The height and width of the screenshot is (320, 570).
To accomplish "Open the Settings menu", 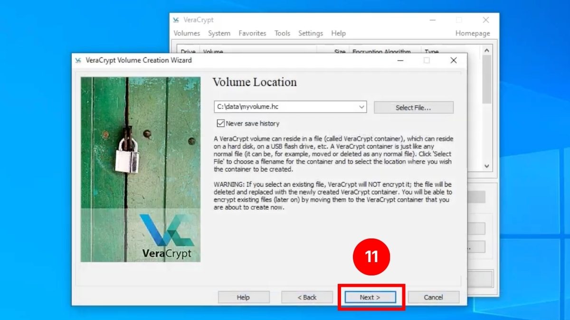I will tap(311, 33).
